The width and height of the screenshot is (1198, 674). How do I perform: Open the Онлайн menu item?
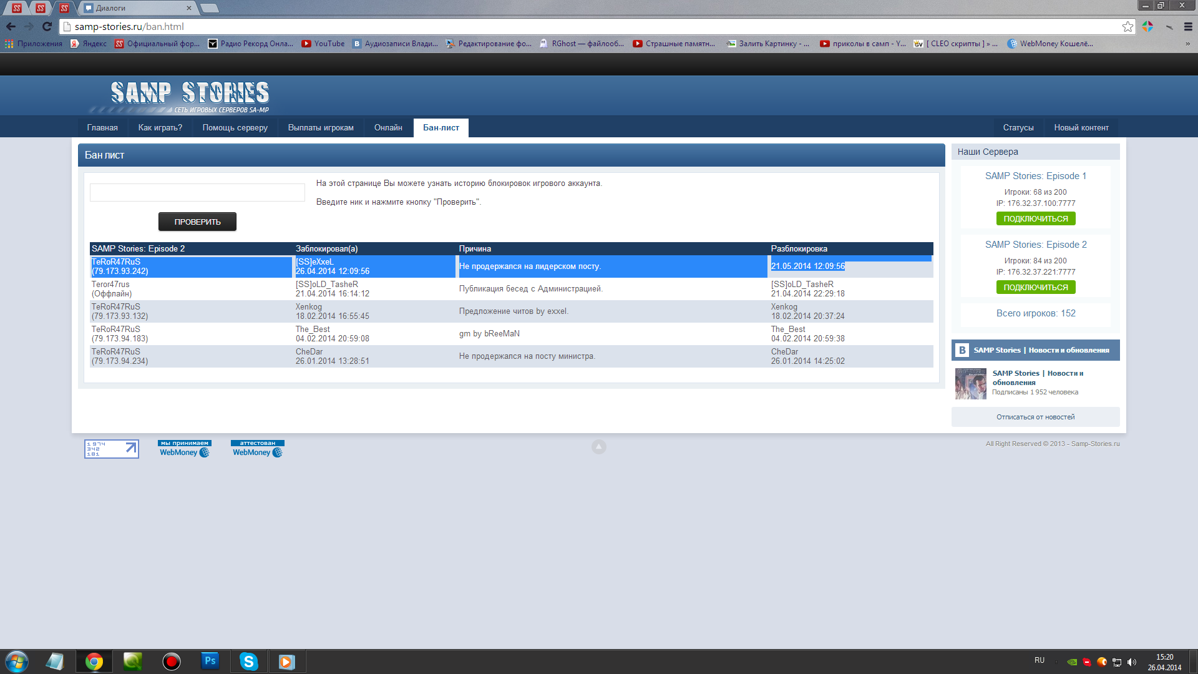[388, 127]
